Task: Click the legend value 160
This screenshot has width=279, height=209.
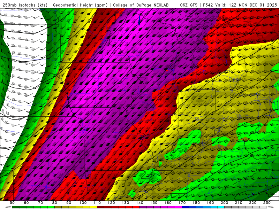Action: (x=168, y=203)
